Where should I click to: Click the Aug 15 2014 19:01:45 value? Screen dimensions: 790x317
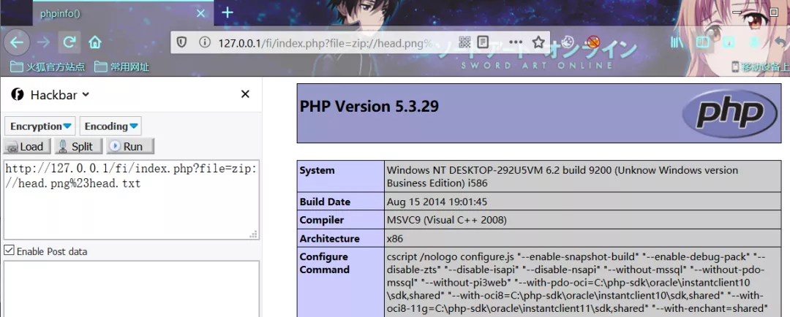pos(437,202)
